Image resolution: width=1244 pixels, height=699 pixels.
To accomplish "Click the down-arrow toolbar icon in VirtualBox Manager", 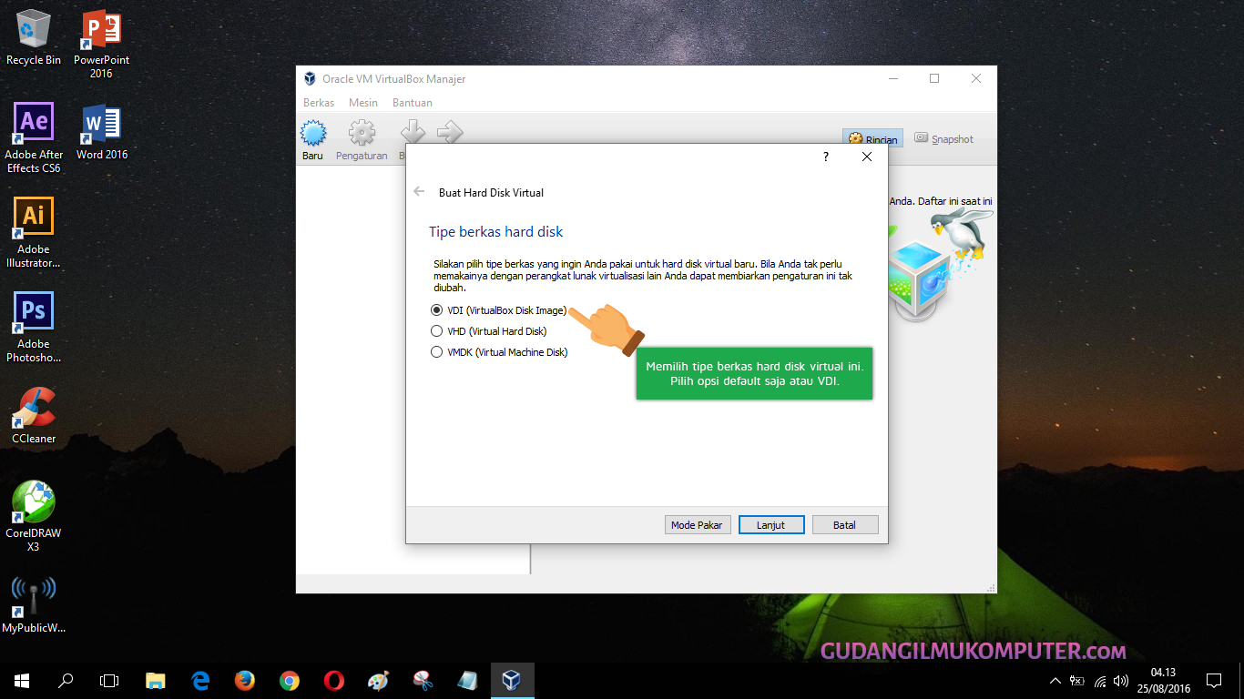I will 413,133.
